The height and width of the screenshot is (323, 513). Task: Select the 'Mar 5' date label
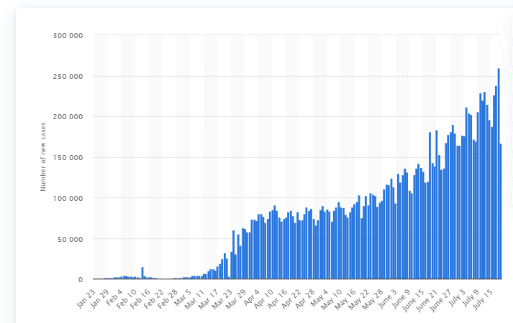183,297
